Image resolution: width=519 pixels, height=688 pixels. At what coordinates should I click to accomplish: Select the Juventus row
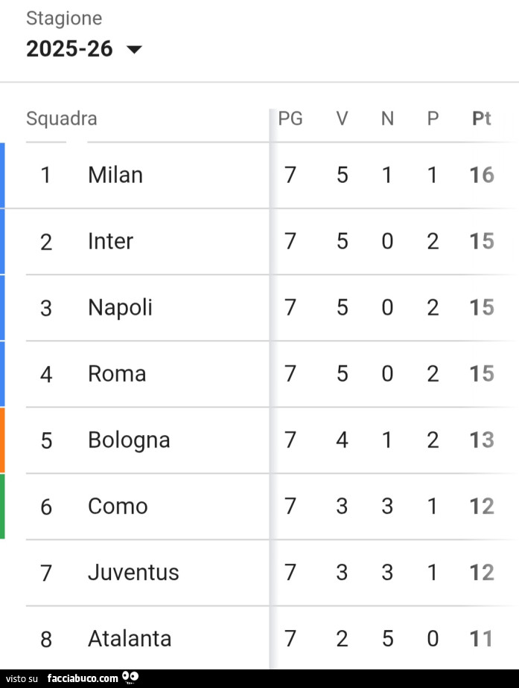pos(133,572)
